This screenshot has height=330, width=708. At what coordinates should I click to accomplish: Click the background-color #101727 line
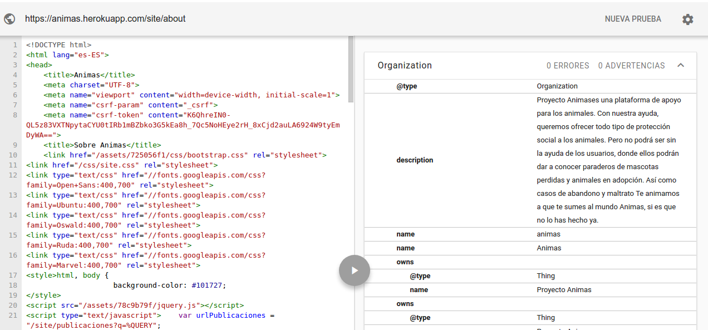point(170,285)
